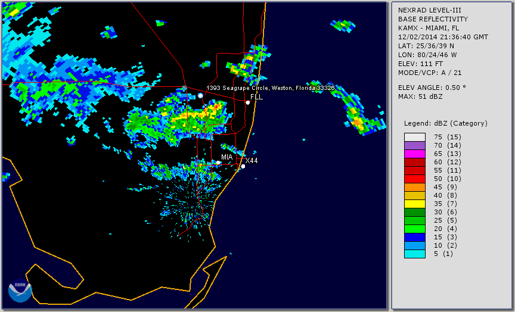The width and height of the screenshot is (515, 312).
Task: Select the 50 dBZ bright red swatch
Action: [x=415, y=179]
